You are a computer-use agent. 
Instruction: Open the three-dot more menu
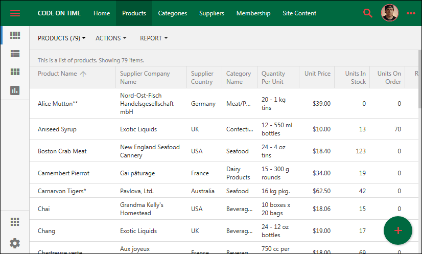click(x=411, y=13)
